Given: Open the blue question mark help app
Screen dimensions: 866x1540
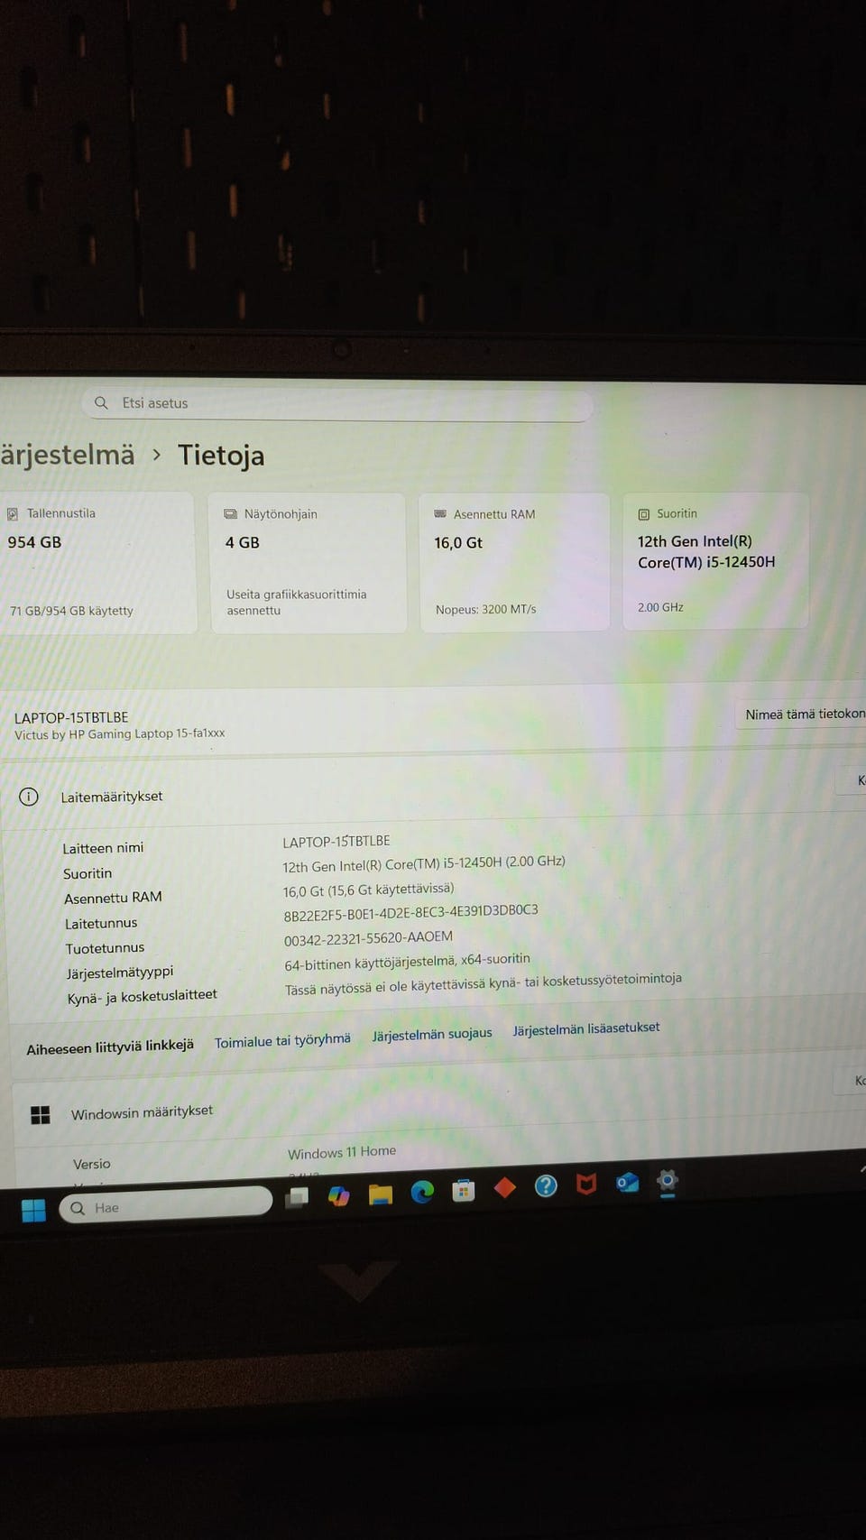Looking at the screenshot, I should pos(546,1185).
